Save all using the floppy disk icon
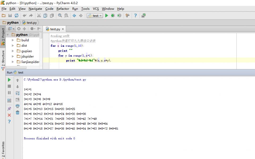The height and width of the screenshot is (159, 255). pyautogui.click(x=10, y=16)
